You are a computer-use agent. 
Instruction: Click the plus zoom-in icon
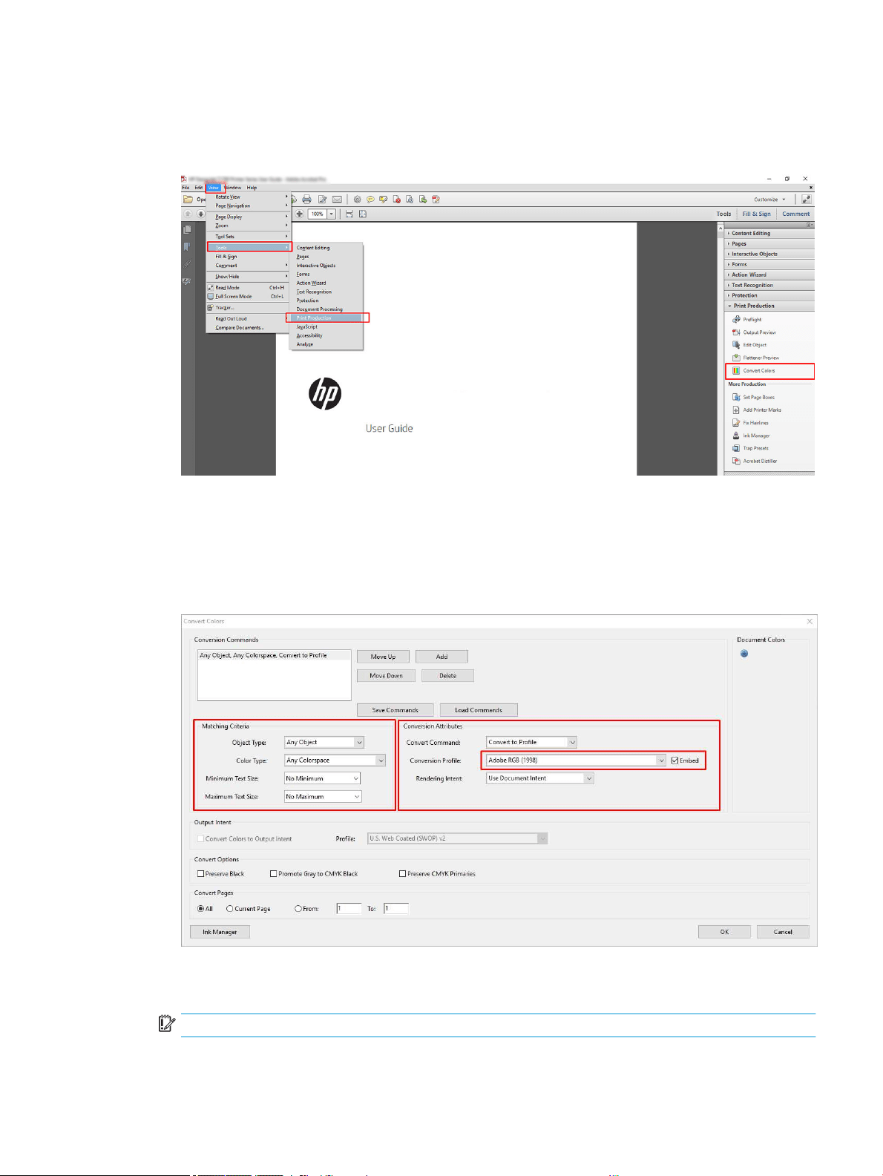pos(300,214)
